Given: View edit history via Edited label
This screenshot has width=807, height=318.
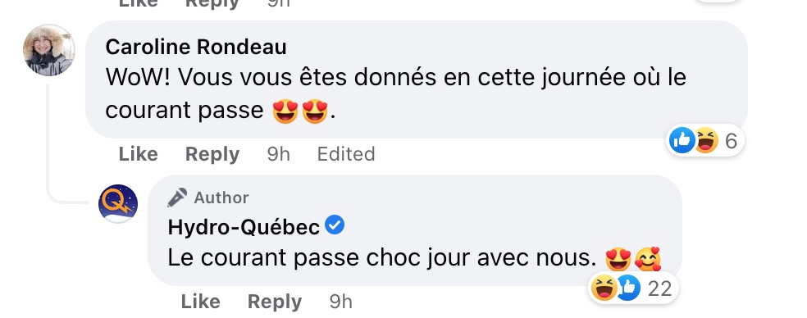Looking at the screenshot, I should pos(346,154).
